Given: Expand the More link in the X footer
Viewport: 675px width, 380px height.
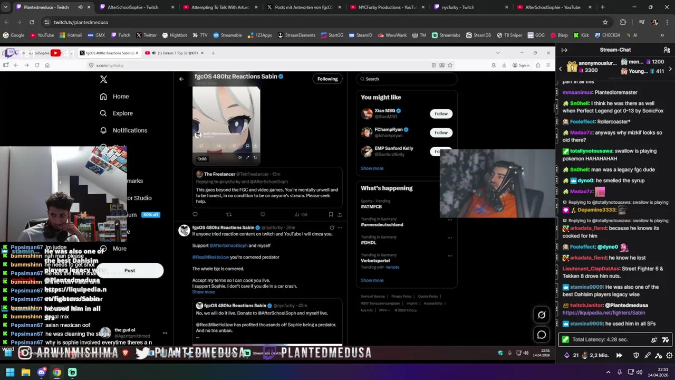Looking at the screenshot, I should coord(384,310).
